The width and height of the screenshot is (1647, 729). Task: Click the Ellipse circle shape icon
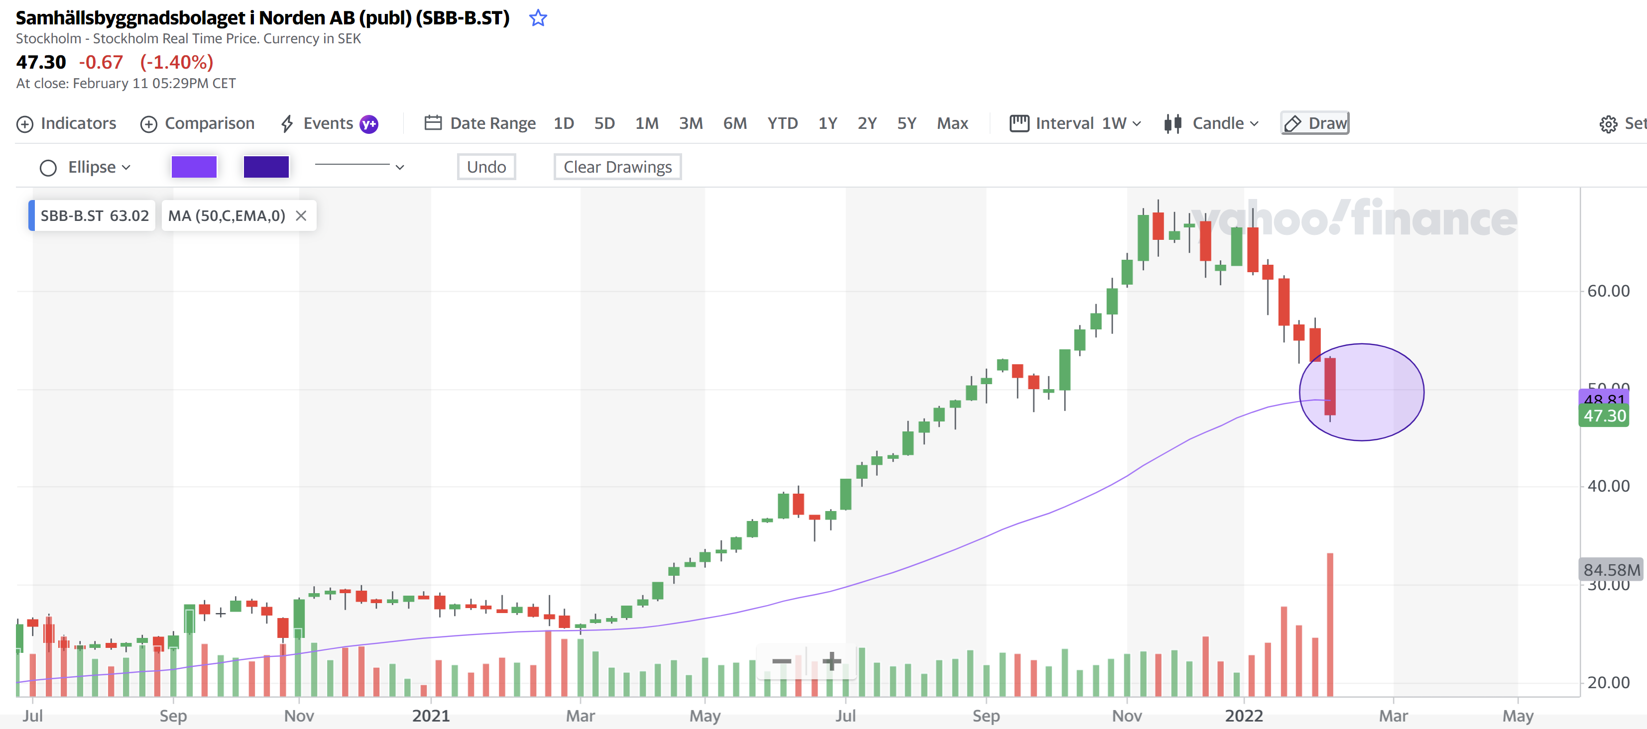coord(48,168)
